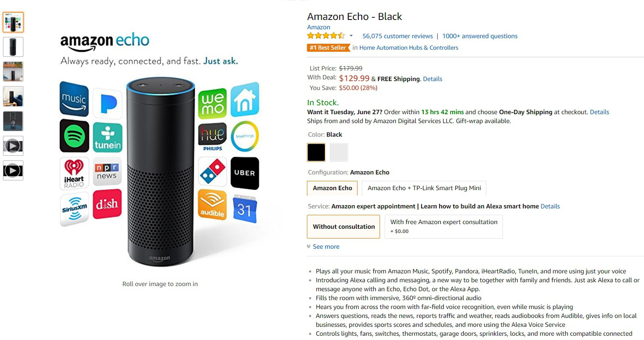
Task: Pick the white color swatch
Action: coord(339,152)
